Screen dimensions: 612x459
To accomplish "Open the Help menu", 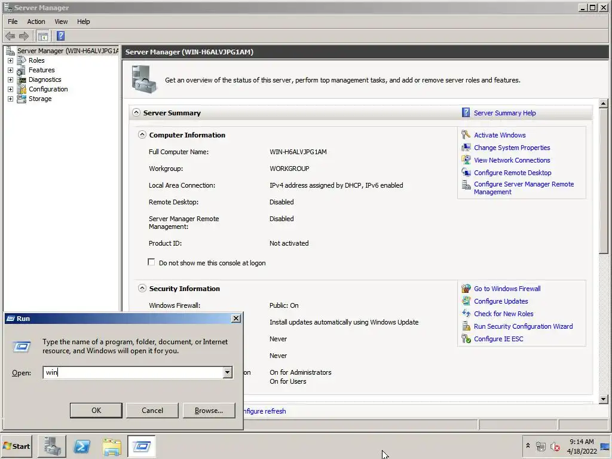I will tap(83, 22).
